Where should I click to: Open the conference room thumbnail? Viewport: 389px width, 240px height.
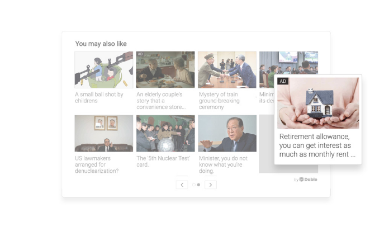coord(288,63)
